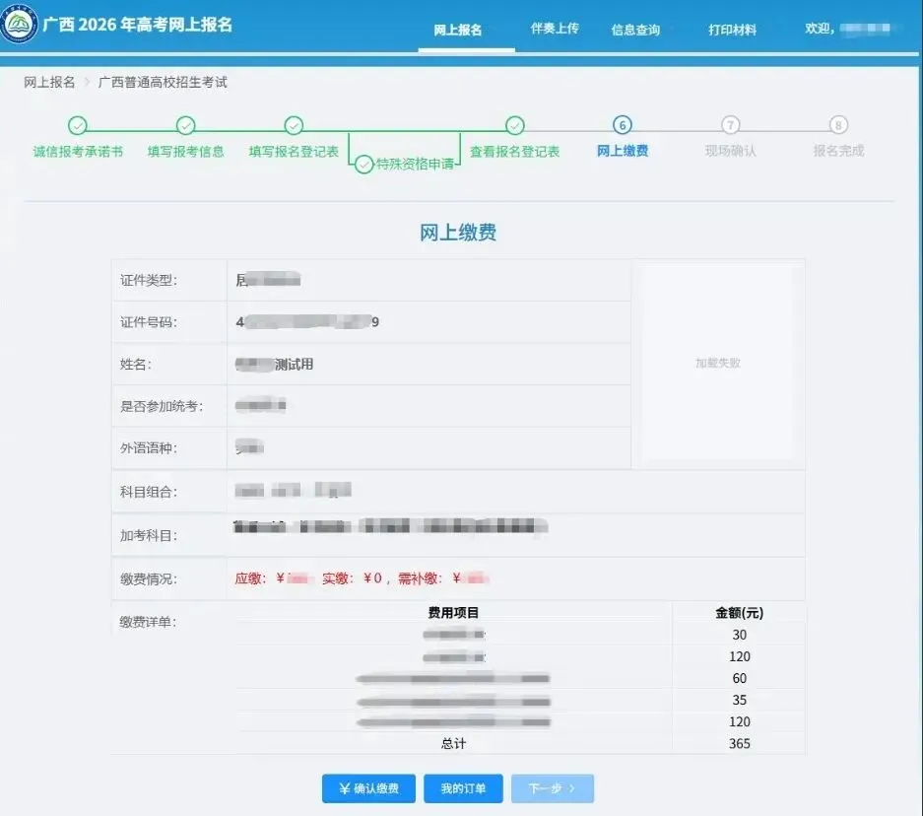Switch to 信息查询 tab

635,30
